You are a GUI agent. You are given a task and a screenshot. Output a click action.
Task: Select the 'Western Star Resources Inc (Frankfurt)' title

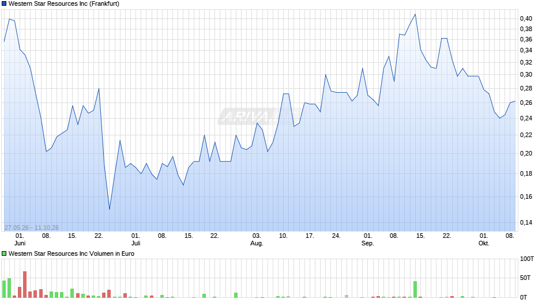[64, 4]
